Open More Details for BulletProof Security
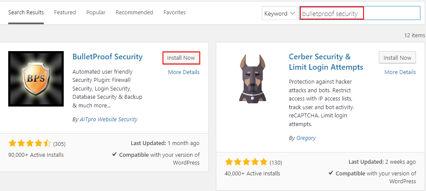Image resolution: width=426 pixels, height=191 pixels. pyautogui.click(x=184, y=72)
